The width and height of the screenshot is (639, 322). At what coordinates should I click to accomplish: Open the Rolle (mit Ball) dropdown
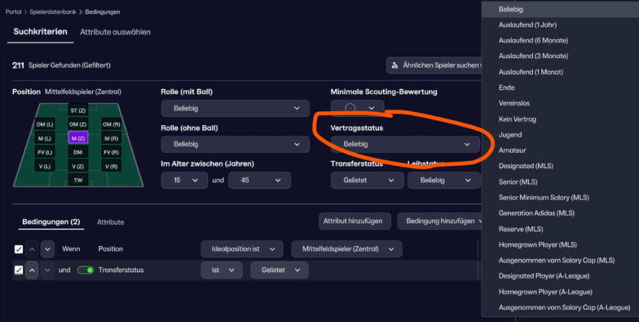pos(235,109)
